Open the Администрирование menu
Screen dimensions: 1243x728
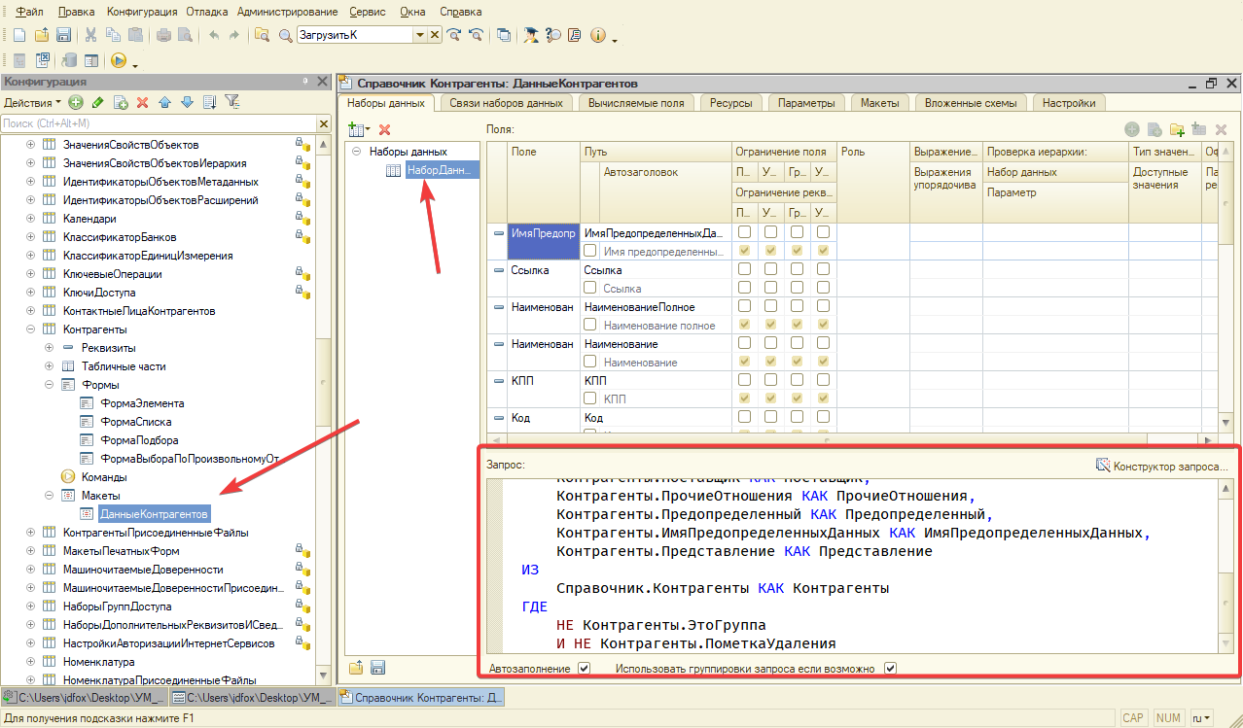pos(287,12)
